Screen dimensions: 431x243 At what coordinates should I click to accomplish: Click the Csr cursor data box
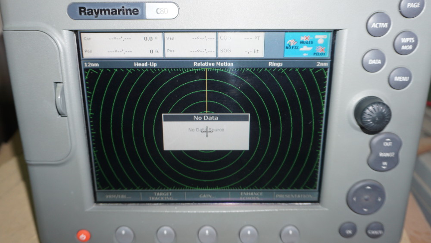pyautogui.click(x=122, y=44)
